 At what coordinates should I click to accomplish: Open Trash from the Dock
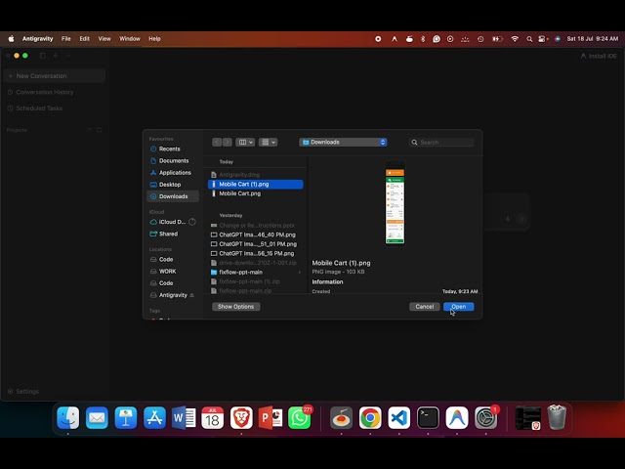[x=557, y=418]
